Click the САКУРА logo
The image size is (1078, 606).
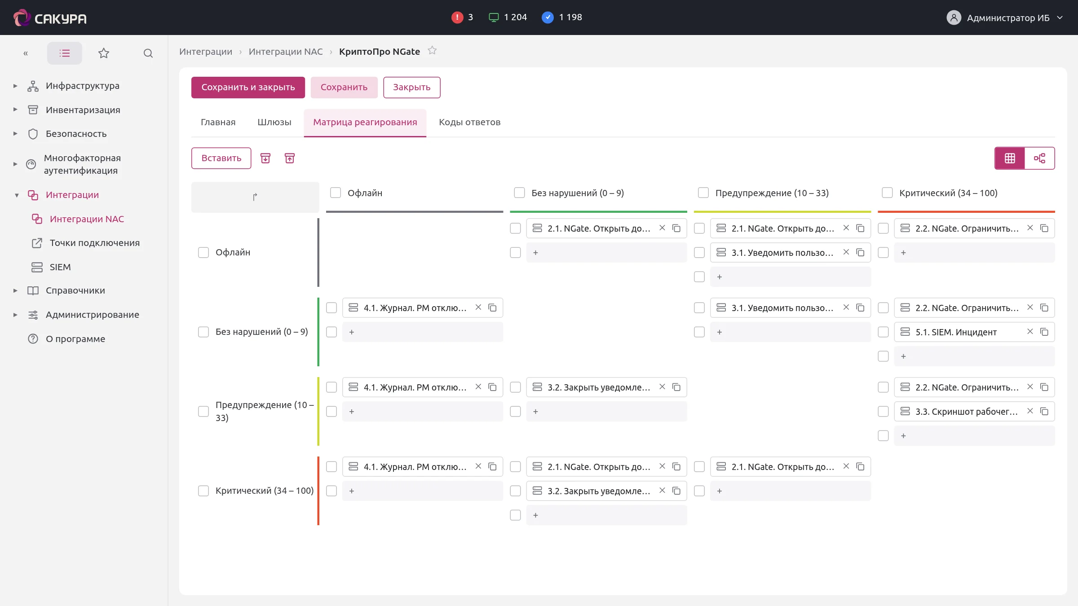click(x=50, y=18)
